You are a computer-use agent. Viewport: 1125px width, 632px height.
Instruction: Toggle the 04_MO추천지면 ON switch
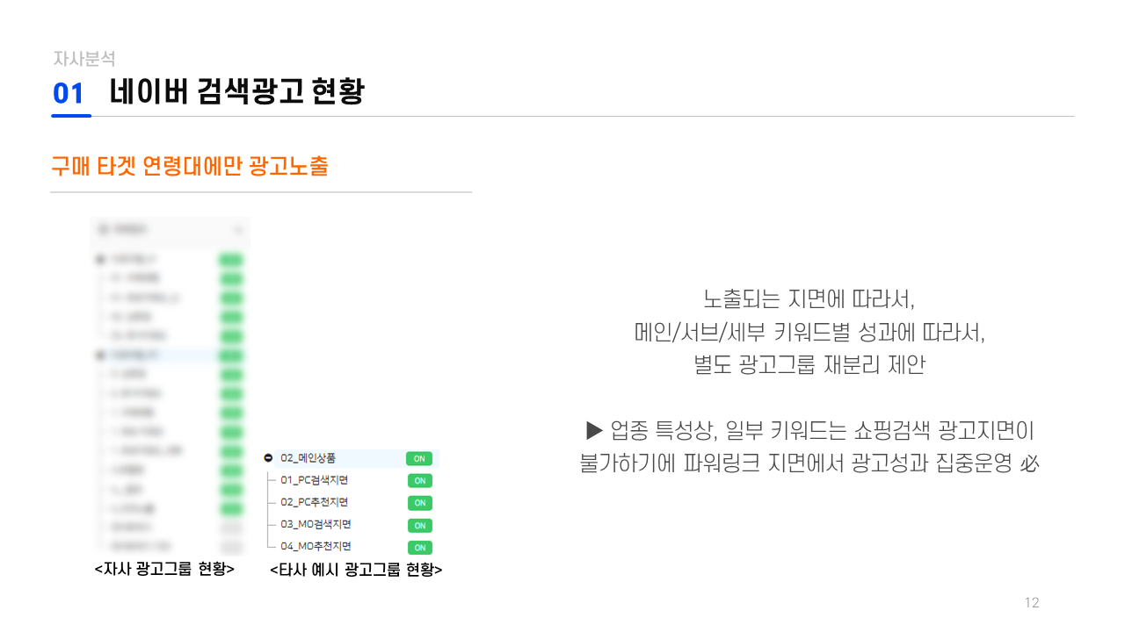pos(420,548)
